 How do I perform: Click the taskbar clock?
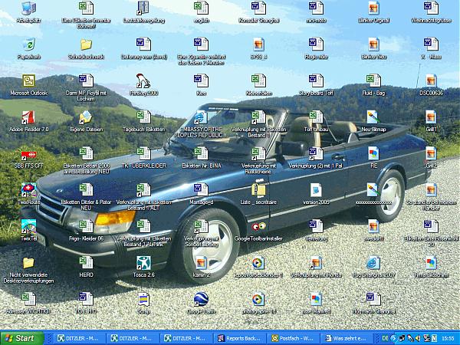pyautogui.click(x=448, y=338)
